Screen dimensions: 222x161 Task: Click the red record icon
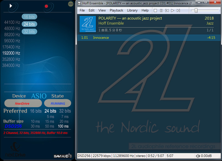(46, 6)
